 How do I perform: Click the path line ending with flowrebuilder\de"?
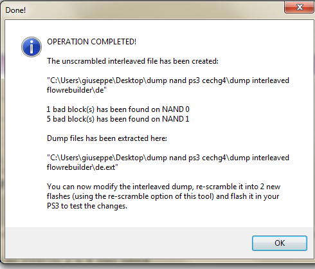(76, 90)
